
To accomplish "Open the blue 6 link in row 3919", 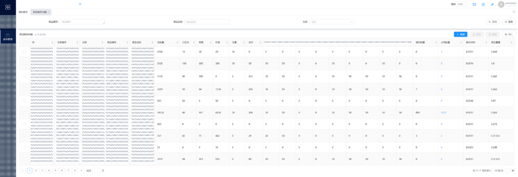I will [x=441, y=159].
